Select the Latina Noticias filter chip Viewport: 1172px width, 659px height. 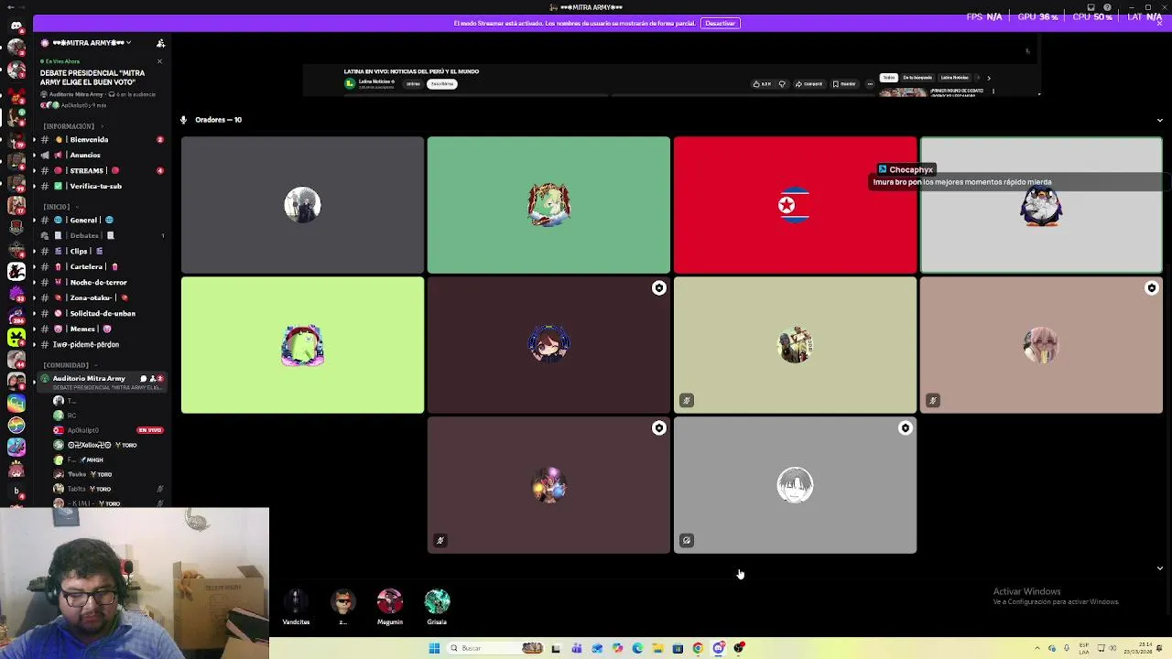[954, 78]
